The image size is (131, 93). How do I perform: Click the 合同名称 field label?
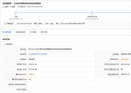[23, 49]
